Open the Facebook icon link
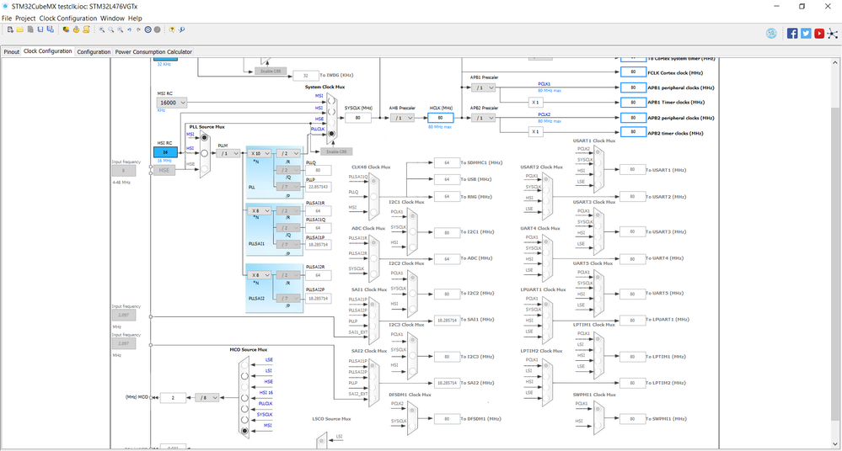Viewport: 842px width, 451px height. (x=792, y=34)
